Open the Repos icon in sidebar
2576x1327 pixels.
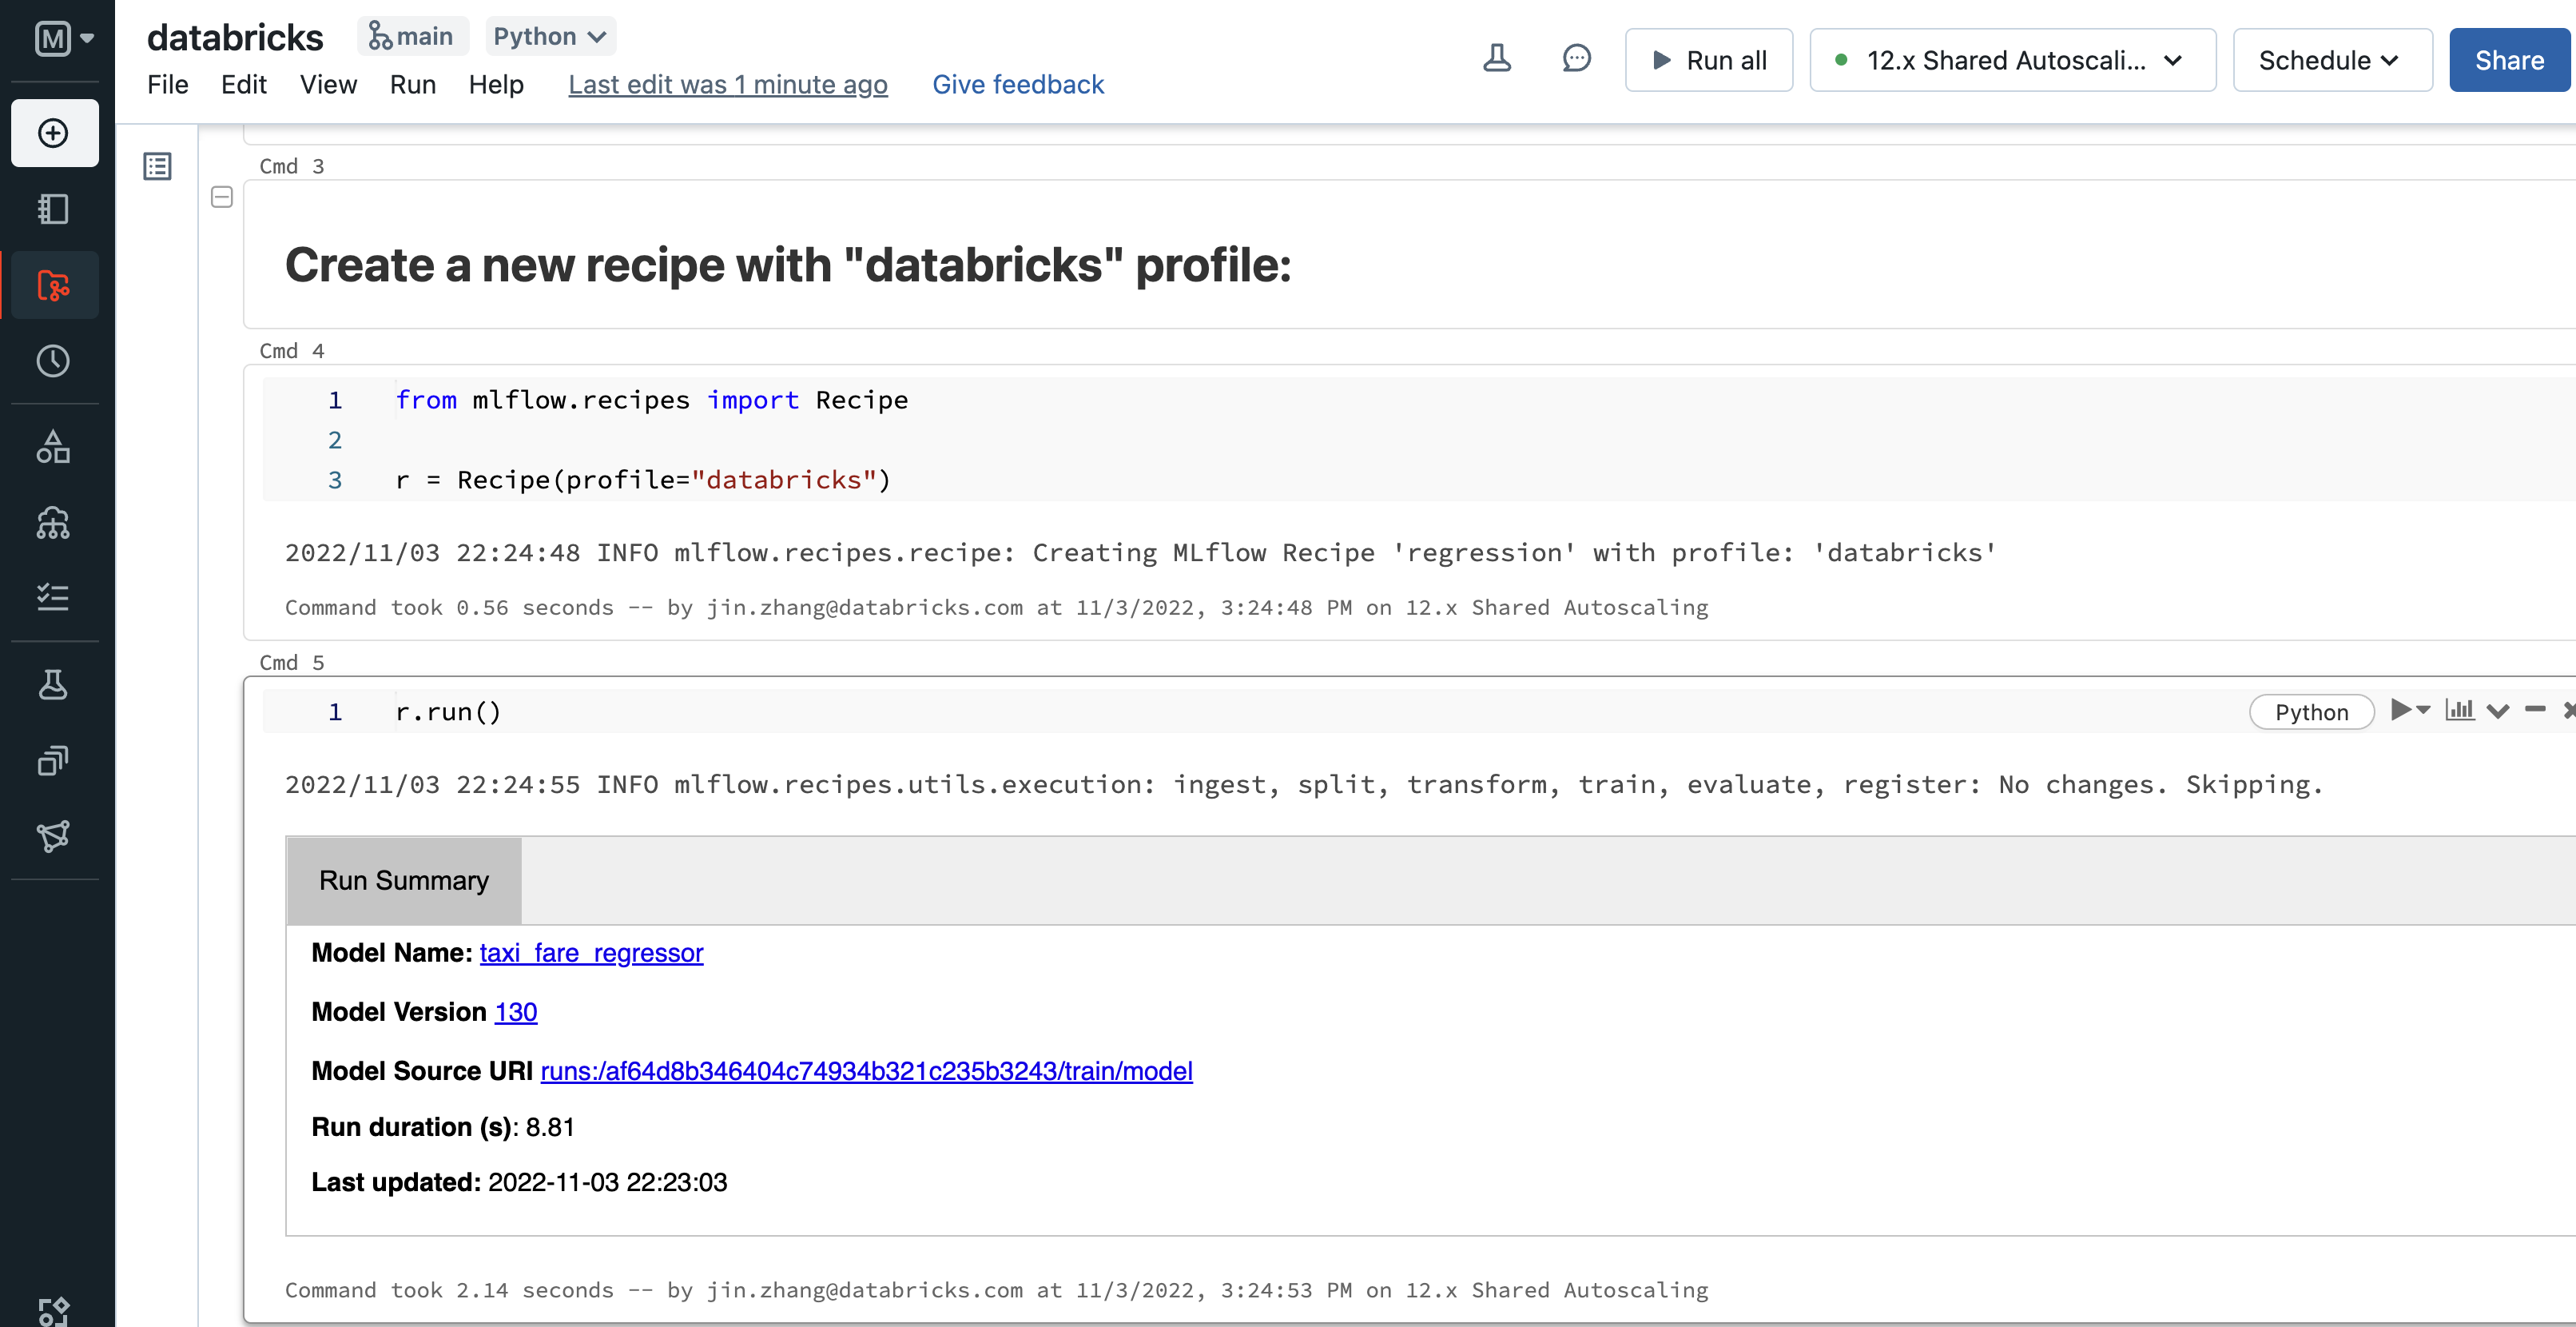[54, 285]
